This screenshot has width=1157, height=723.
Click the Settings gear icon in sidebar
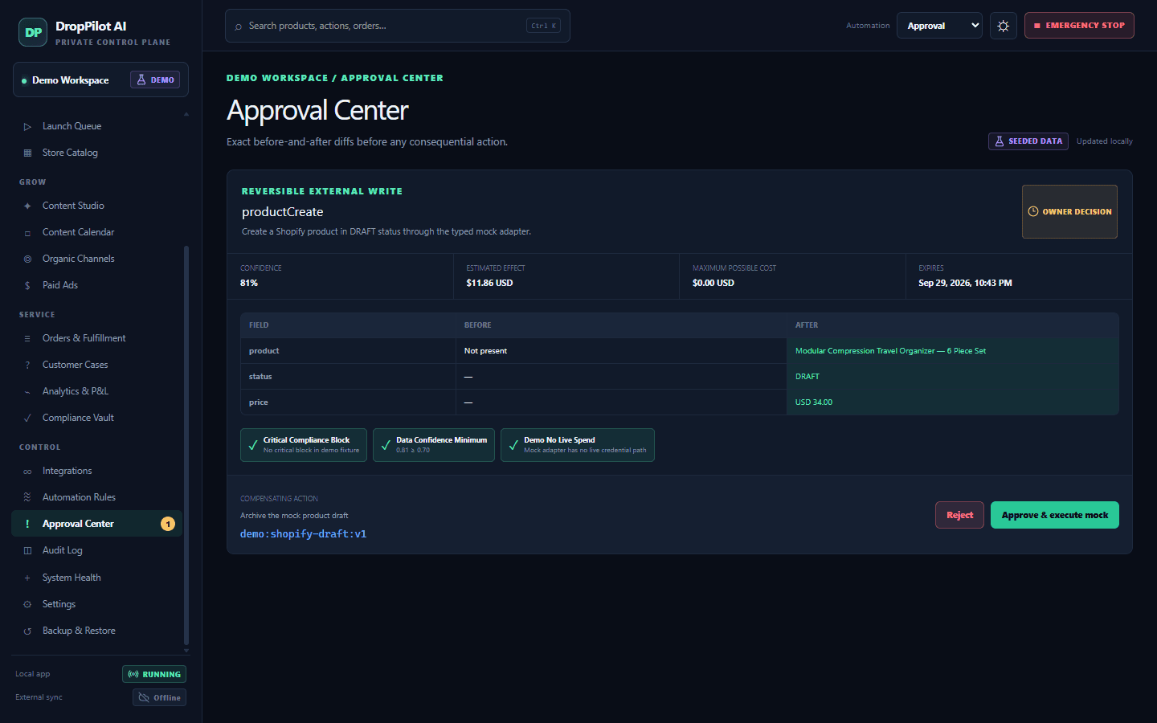[x=27, y=604]
